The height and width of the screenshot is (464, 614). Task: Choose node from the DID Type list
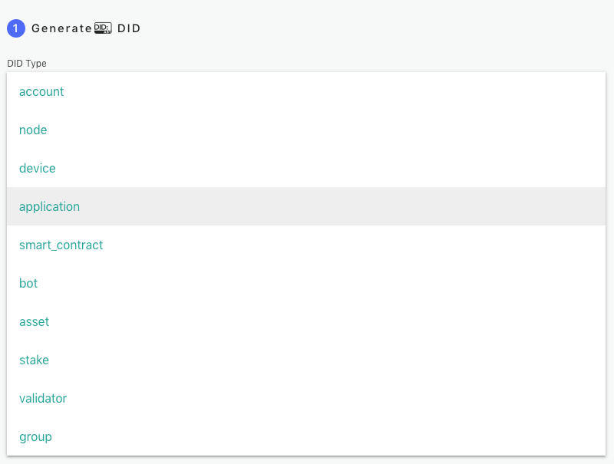(33, 130)
